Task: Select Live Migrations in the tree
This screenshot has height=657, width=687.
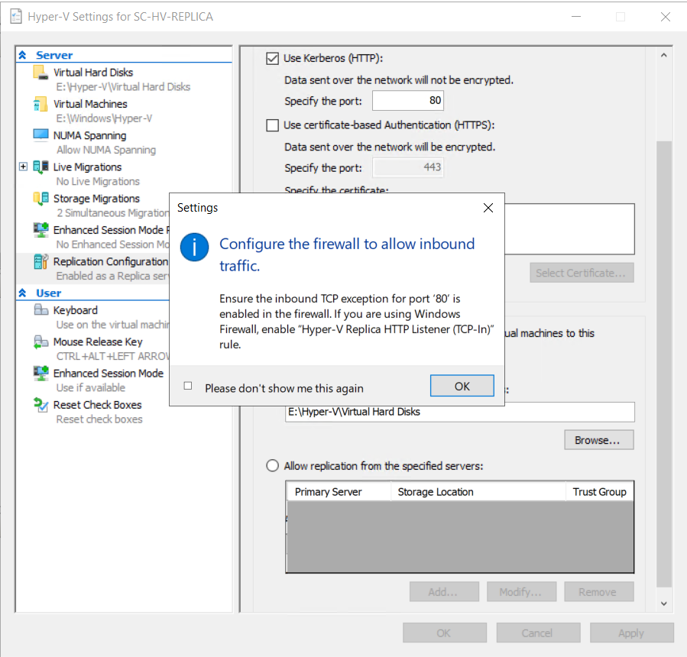Action: [x=87, y=167]
